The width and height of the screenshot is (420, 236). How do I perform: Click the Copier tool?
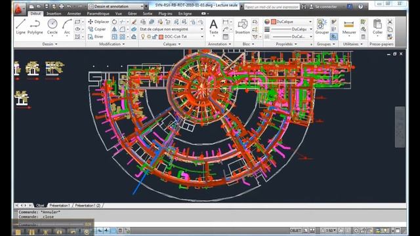(x=96, y=29)
